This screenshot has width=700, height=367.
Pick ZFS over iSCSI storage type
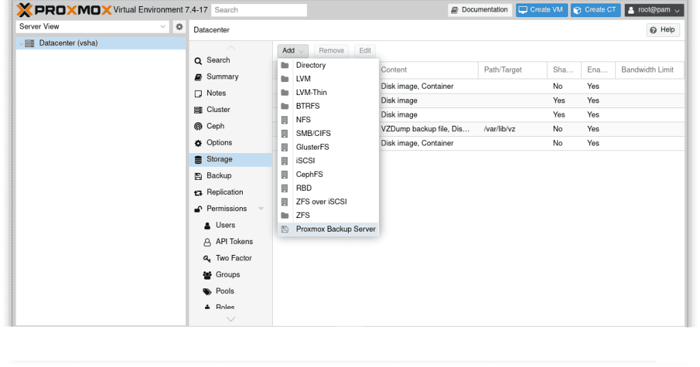(x=321, y=202)
